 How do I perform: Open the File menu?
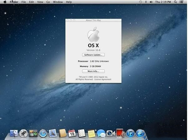[x=24, y=2]
